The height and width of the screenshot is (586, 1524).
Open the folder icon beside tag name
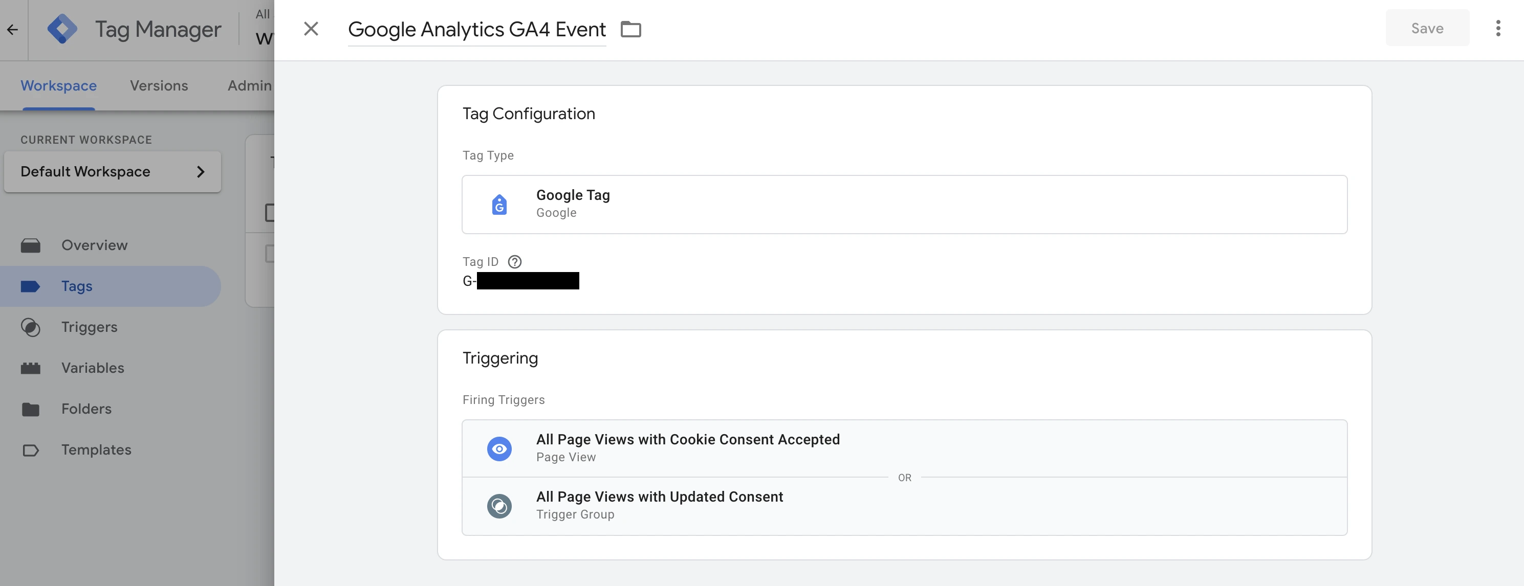pos(630,29)
